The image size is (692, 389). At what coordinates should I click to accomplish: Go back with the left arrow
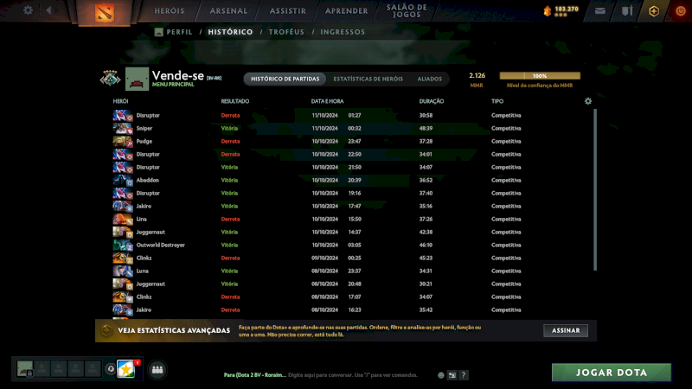(48, 10)
